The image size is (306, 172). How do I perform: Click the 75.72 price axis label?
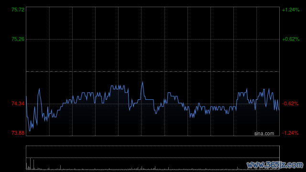(18, 10)
